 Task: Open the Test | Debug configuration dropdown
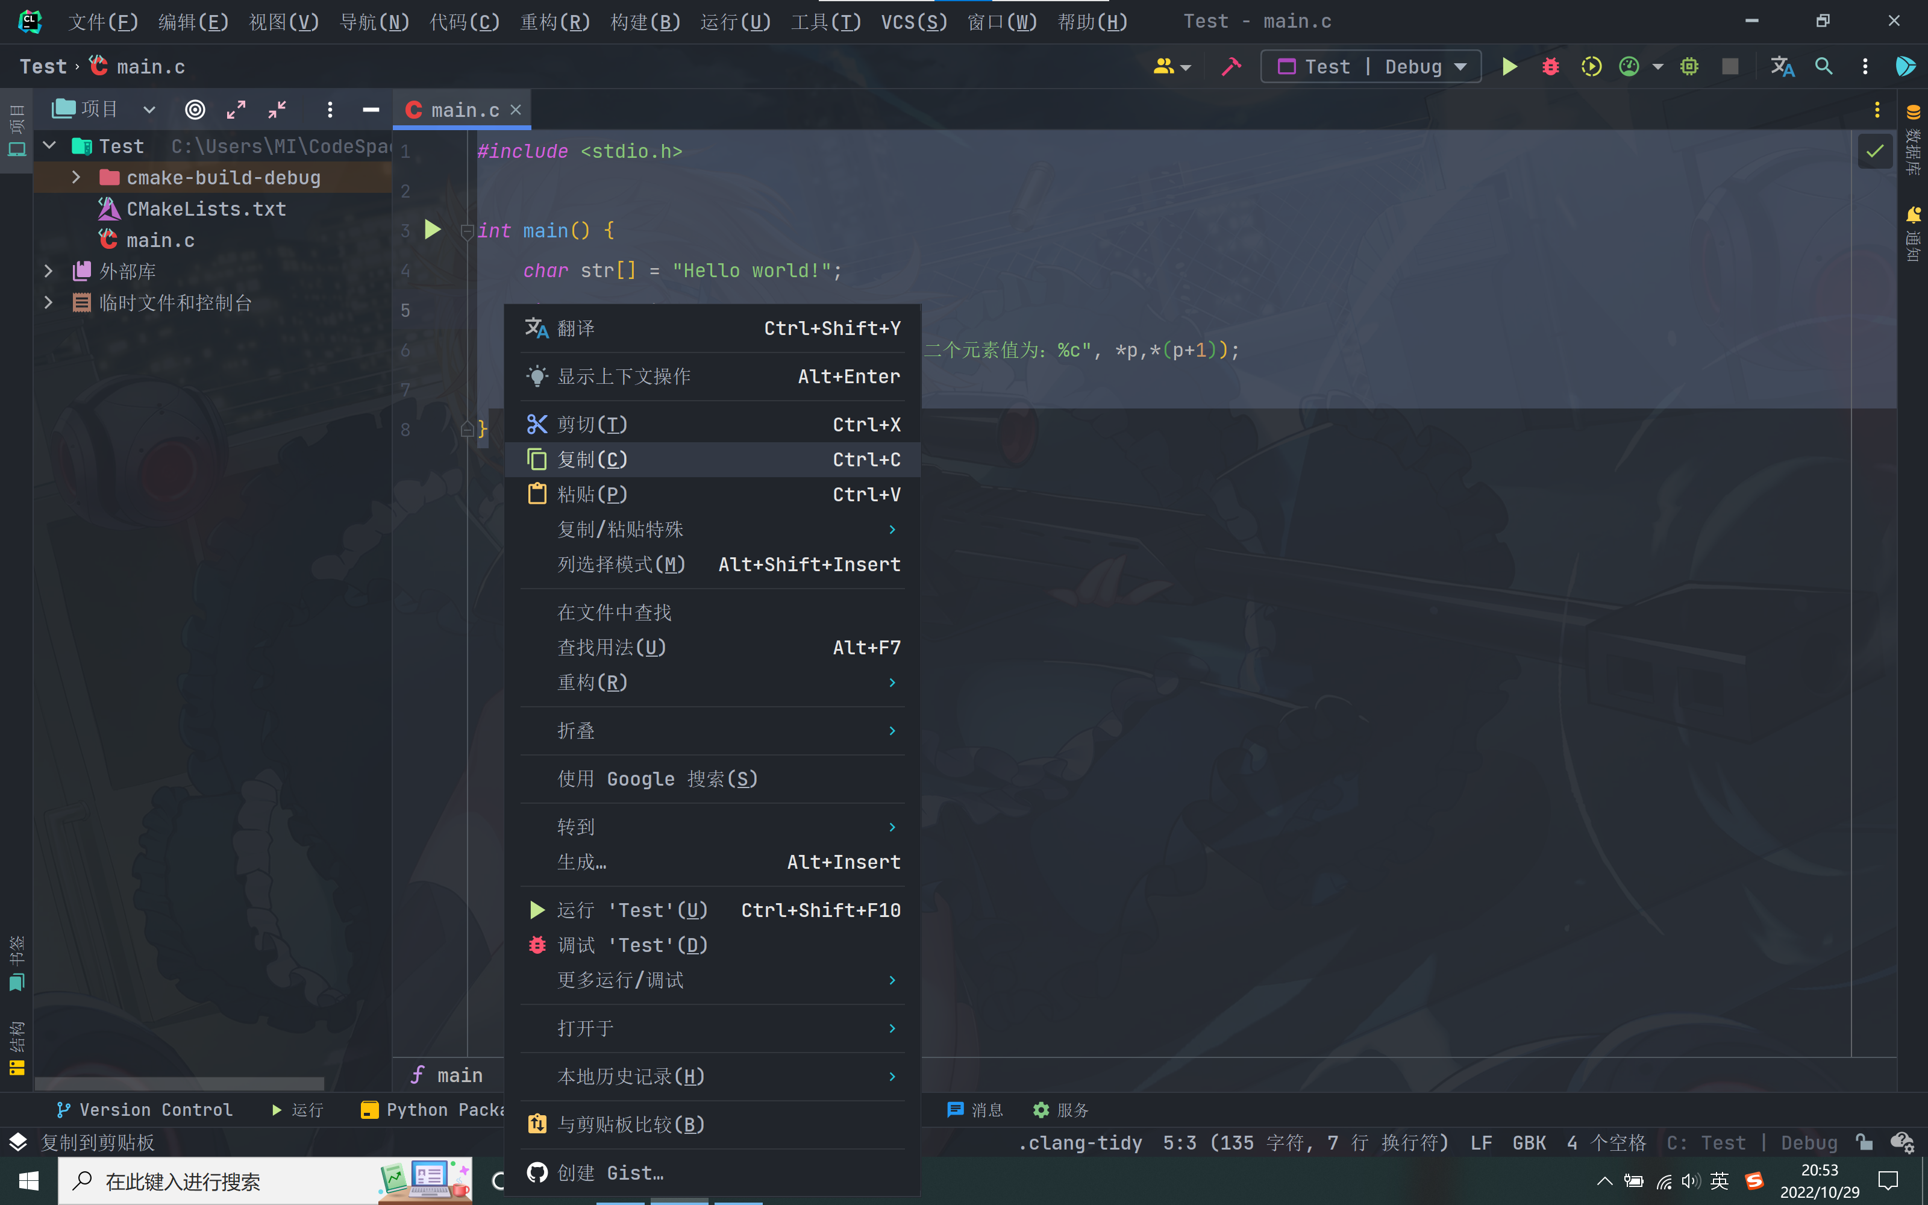pyautogui.click(x=1370, y=66)
